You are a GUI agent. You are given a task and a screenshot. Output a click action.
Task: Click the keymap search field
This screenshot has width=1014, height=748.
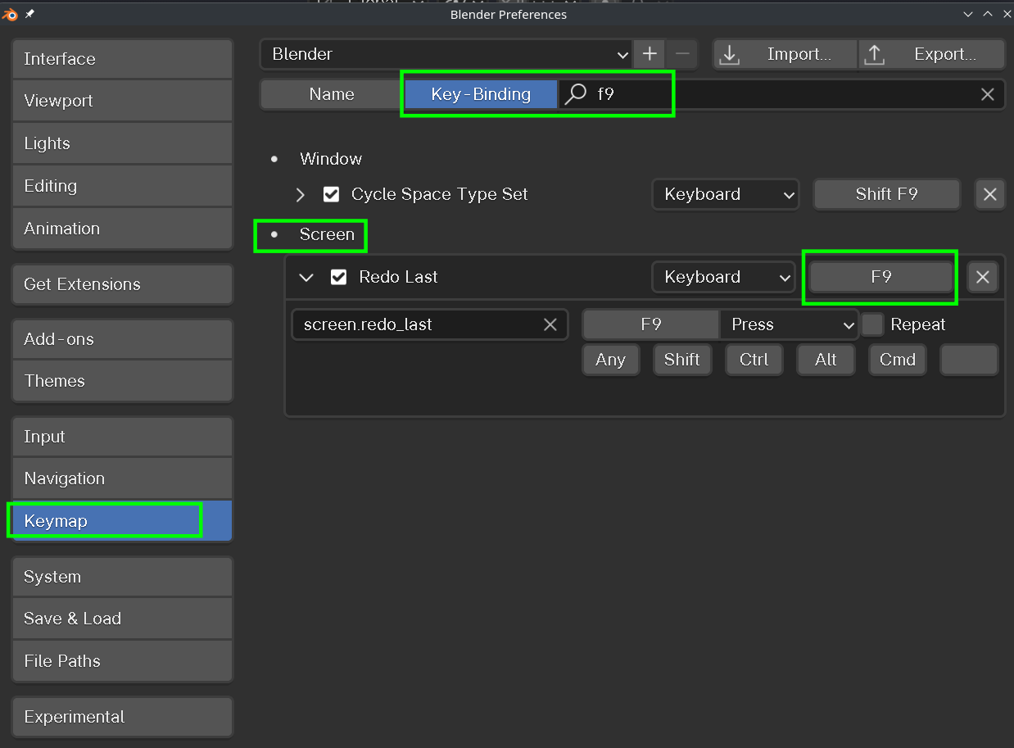[x=782, y=94]
